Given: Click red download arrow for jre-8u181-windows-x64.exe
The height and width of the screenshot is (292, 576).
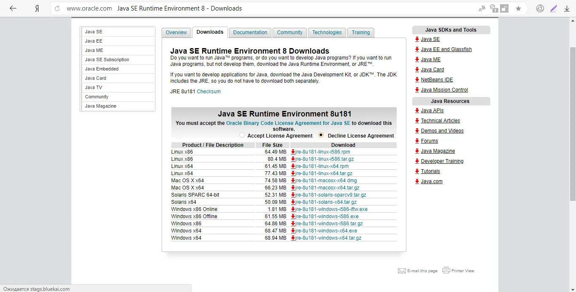Looking at the screenshot, I should tap(293, 231).
